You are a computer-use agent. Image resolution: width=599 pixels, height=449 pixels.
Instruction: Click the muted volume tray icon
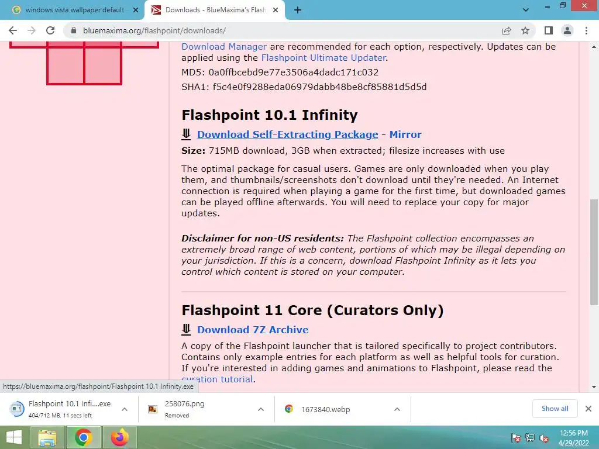pos(544,438)
